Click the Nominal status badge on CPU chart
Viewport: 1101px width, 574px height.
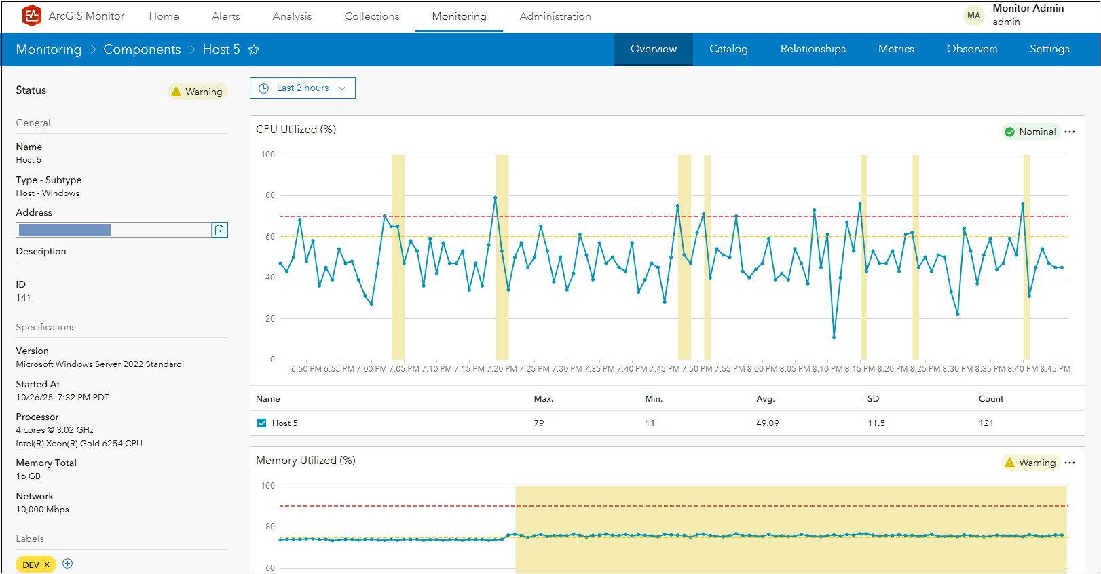point(1030,132)
